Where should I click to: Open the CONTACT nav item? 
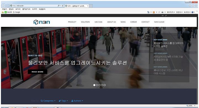pyautogui.click(x=145, y=22)
